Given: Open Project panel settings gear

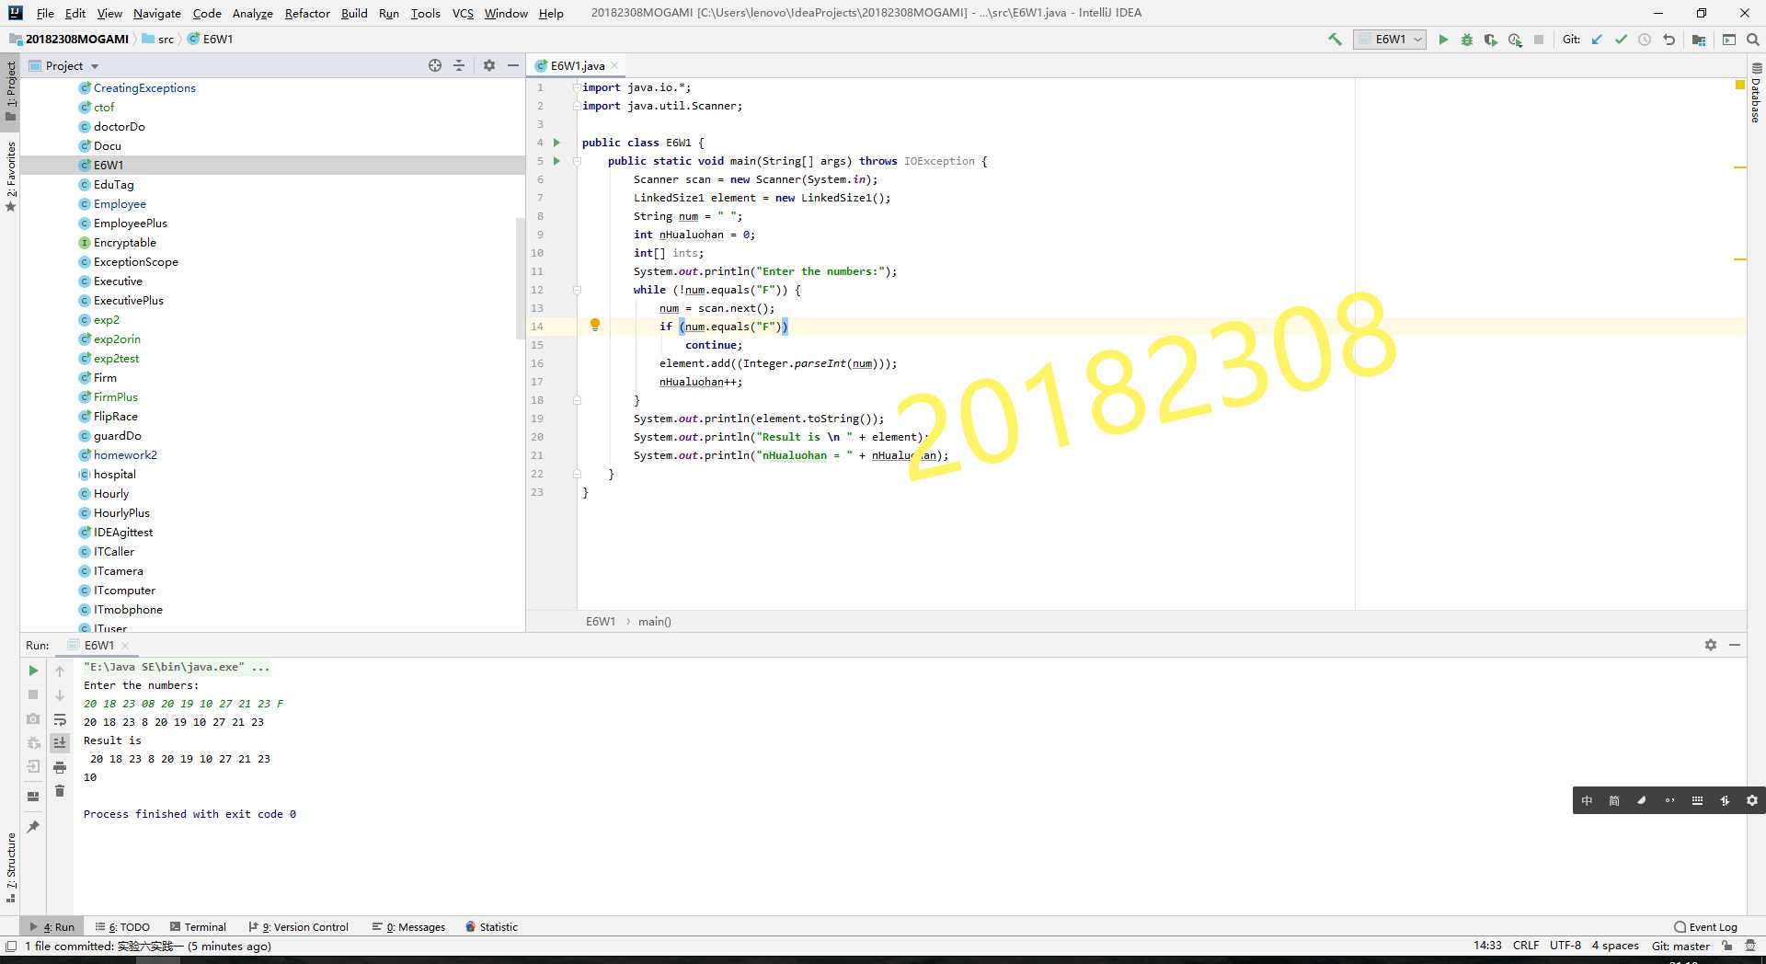Looking at the screenshot, I should pyautogui.click(x=489, y=65).
